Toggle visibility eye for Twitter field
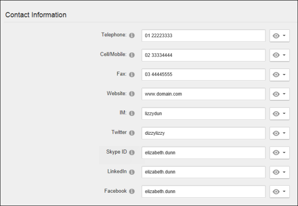The width and height of the screenshot is (298, 206). click(x=276, y=133)
